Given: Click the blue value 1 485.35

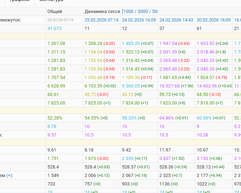Looking at the screenshot, I should click(131, 43).
